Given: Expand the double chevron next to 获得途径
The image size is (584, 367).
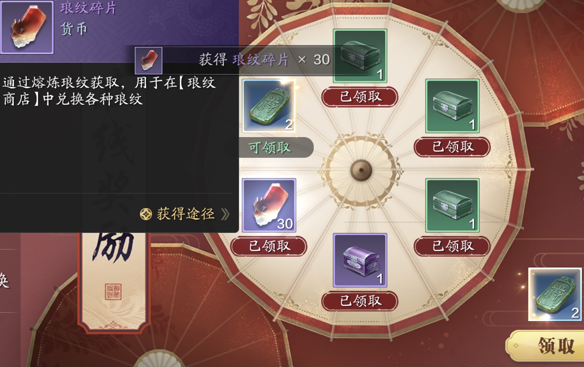Looking at the screenshot, I should point(225,214).
